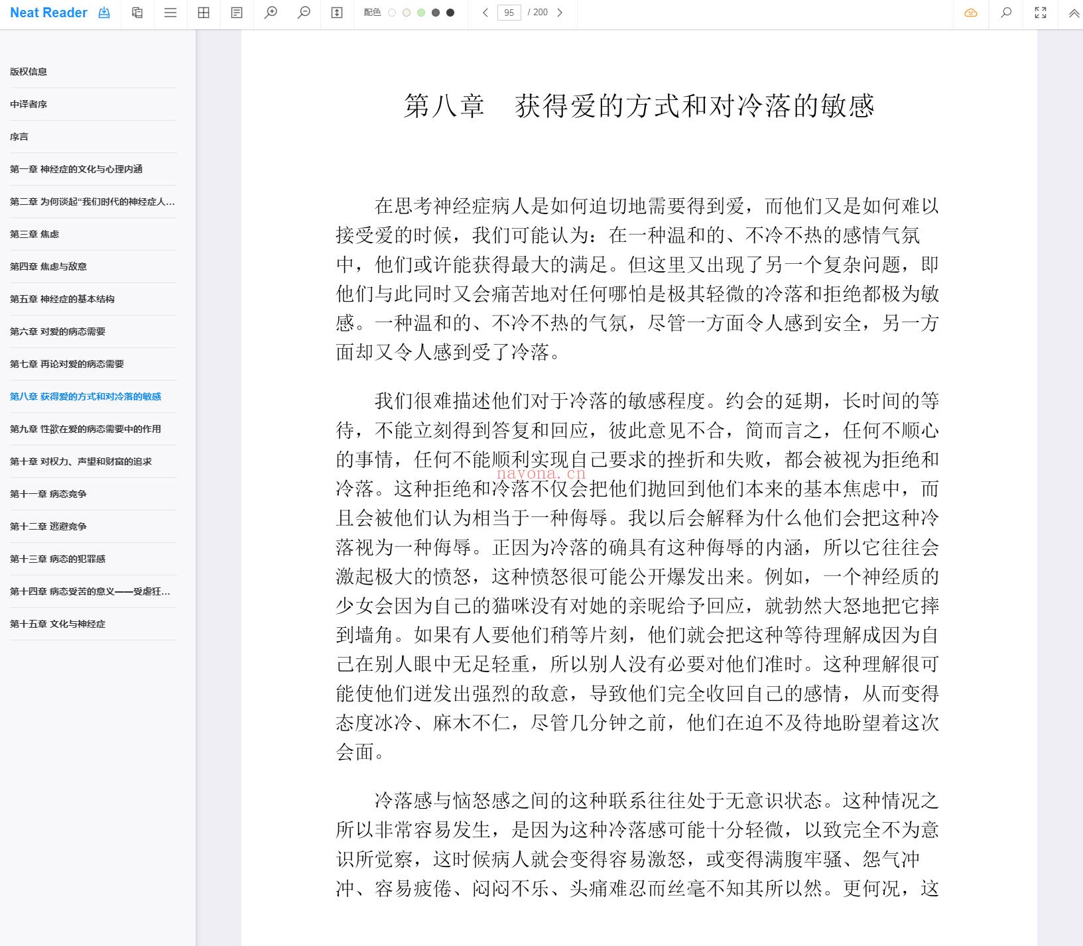
Task: Open the notes page icon
Action: coord(237,13)
